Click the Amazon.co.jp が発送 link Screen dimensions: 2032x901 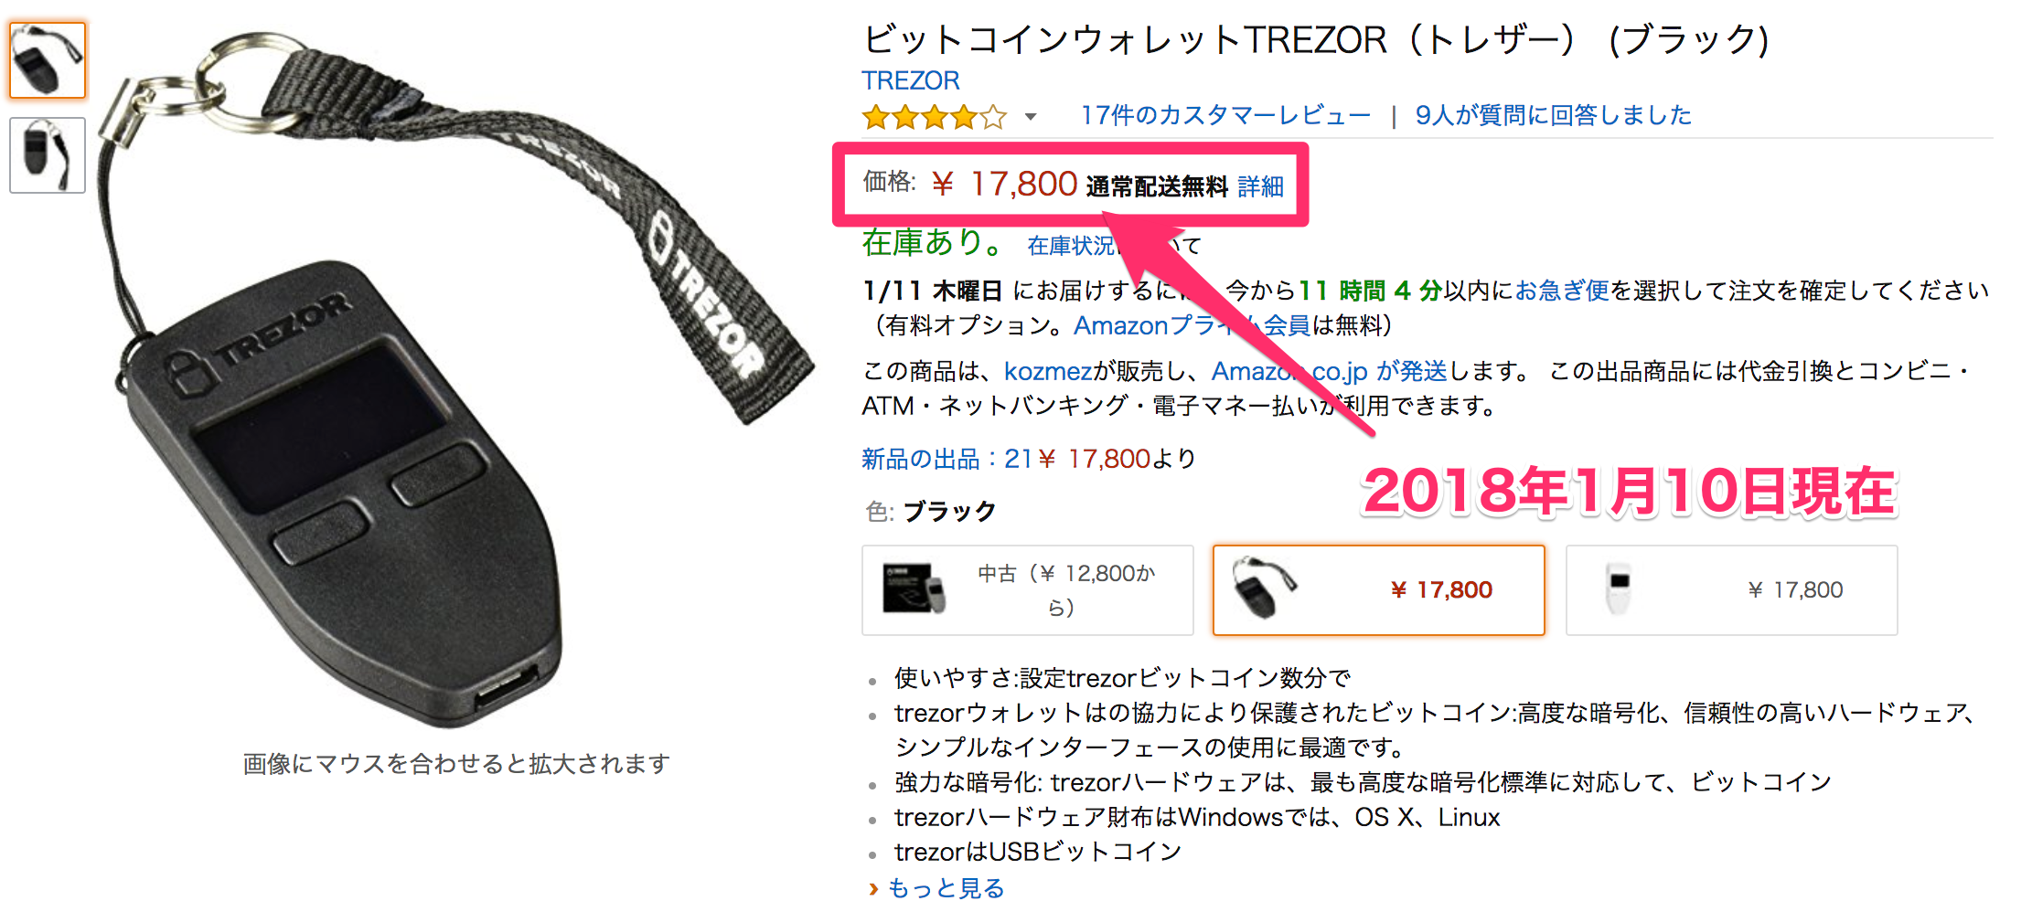1330,371
